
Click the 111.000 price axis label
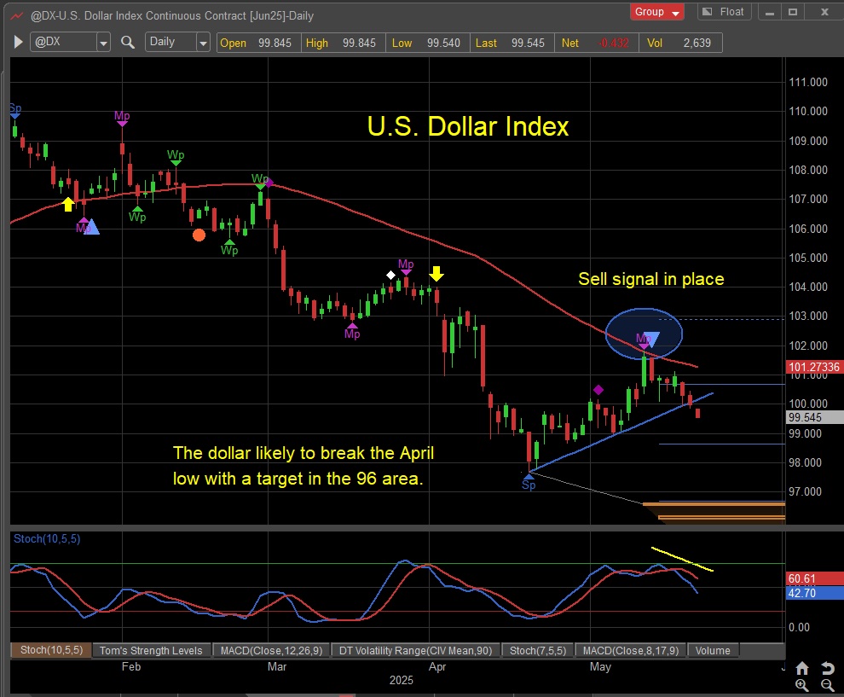click(x=808, y=82)
